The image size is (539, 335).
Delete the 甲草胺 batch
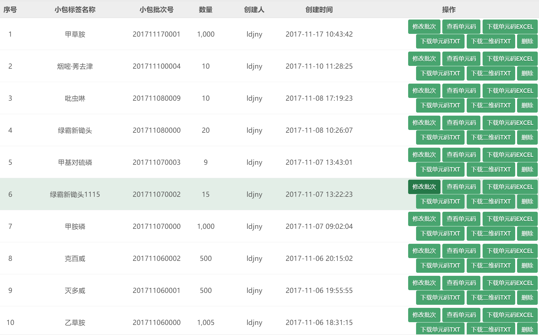pyautogui.click(x=527, y=41)
